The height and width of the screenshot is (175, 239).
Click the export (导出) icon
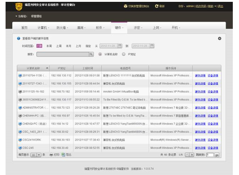63,155
